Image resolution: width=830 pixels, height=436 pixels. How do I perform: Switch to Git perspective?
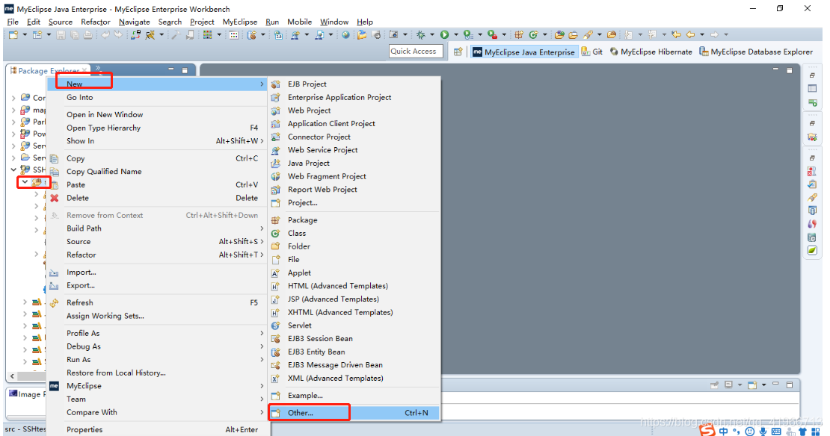pyautogui.click(x=592, y=52)
